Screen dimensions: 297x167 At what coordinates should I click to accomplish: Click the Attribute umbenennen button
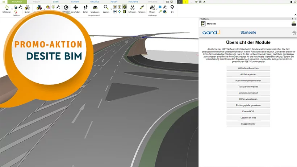coord(248,68)
